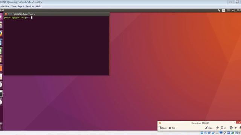Click the video capture status icon
The height and width of the screenshot is (135, 241).
click(x=225, y=133)
